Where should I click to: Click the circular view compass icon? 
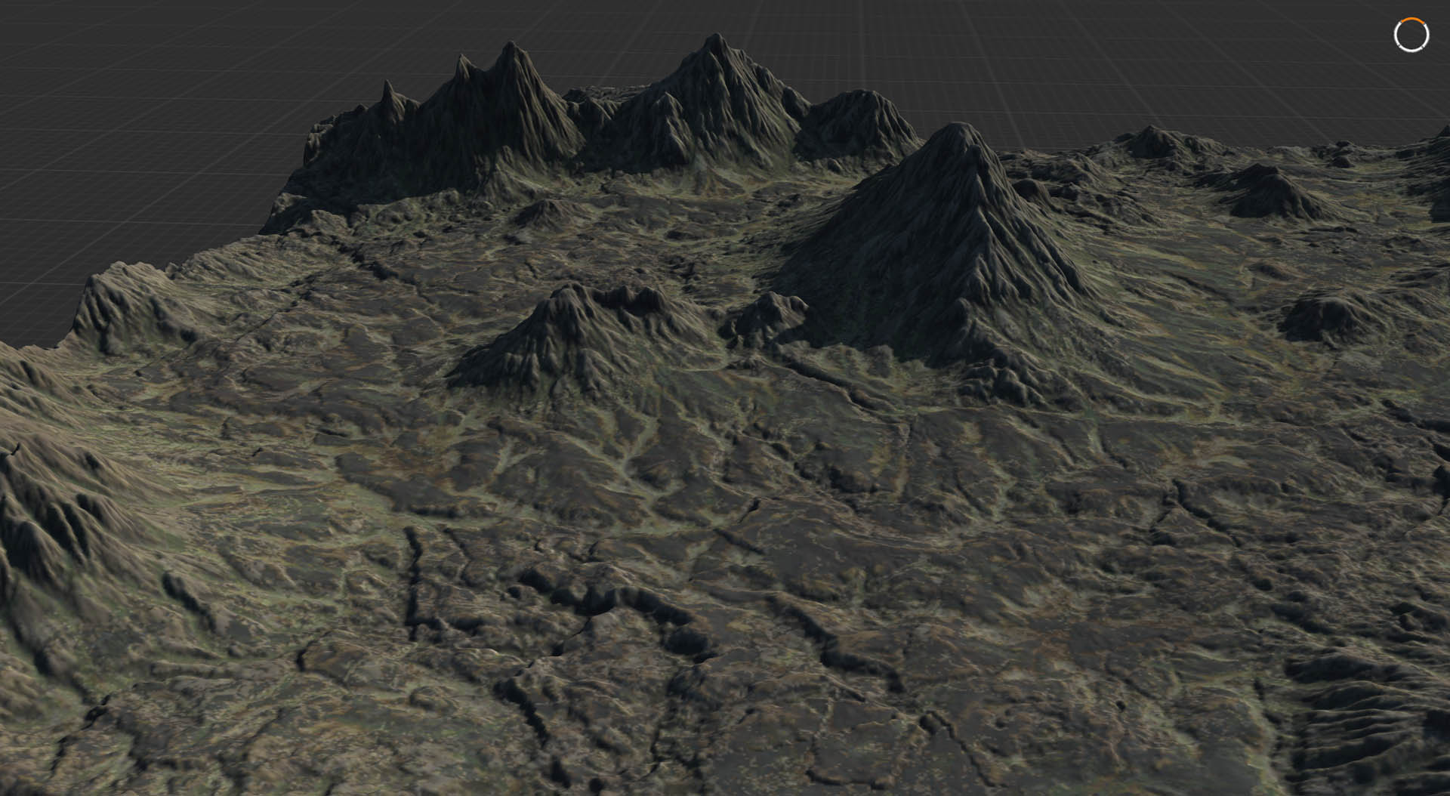(1411, 35)
